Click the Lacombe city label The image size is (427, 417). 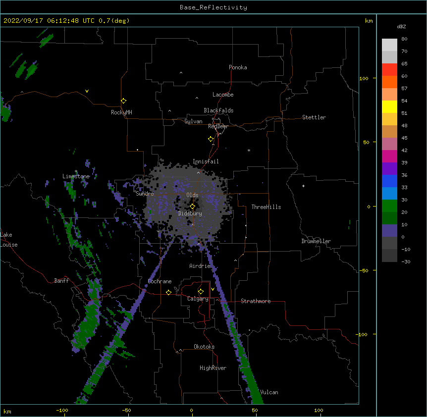(223, 95)
